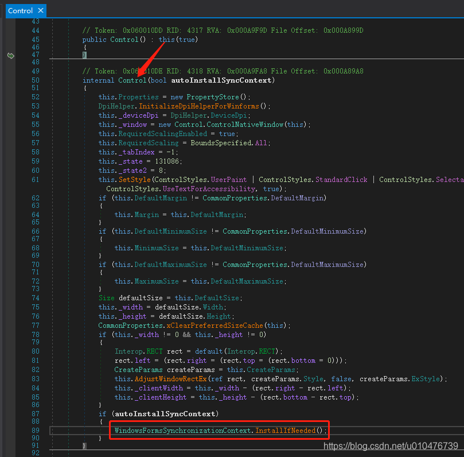Select the Token comment on line 49
Screen dimensions: 464x457
(x=223, y=71)
